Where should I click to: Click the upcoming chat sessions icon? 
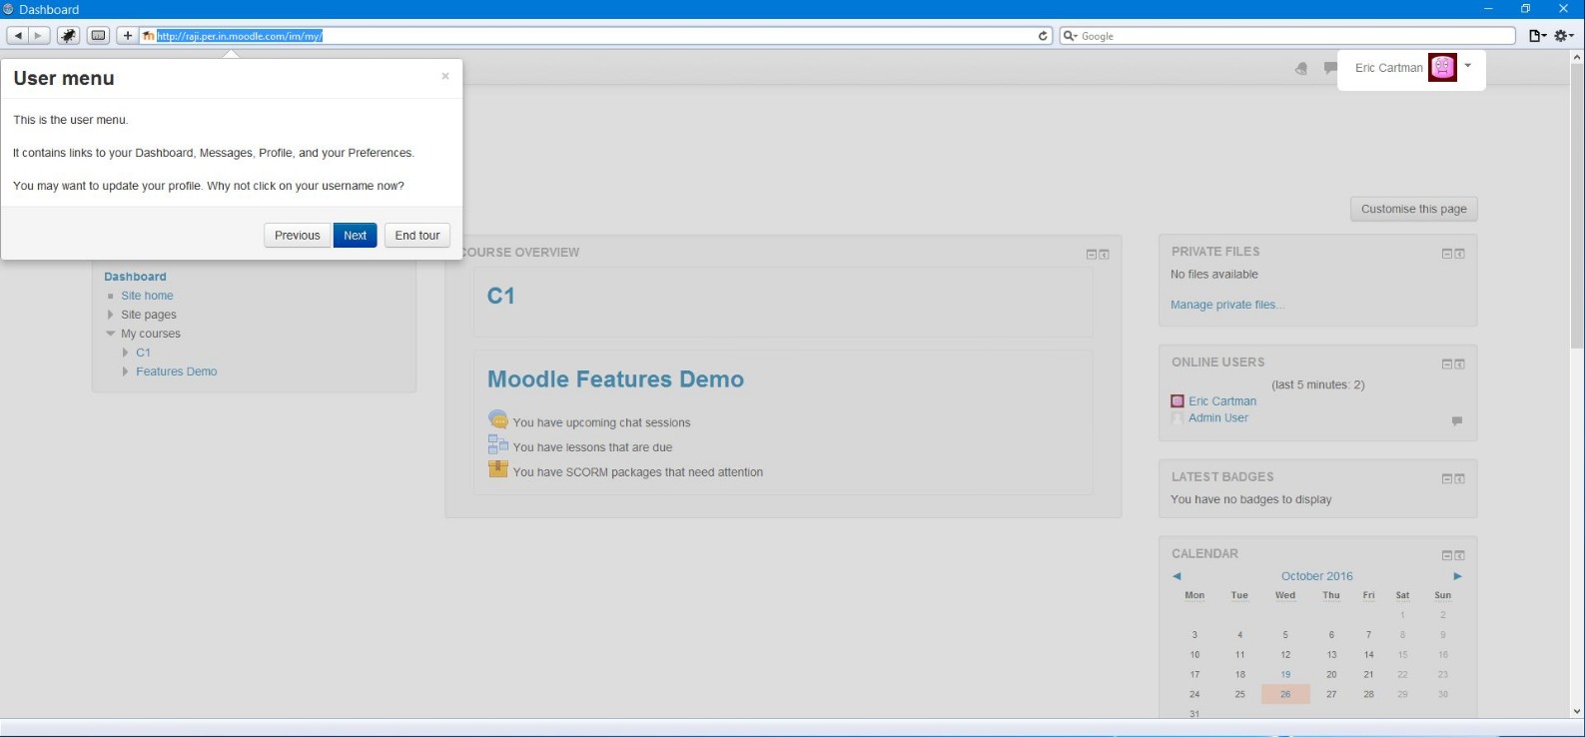[x=497, y=419]
